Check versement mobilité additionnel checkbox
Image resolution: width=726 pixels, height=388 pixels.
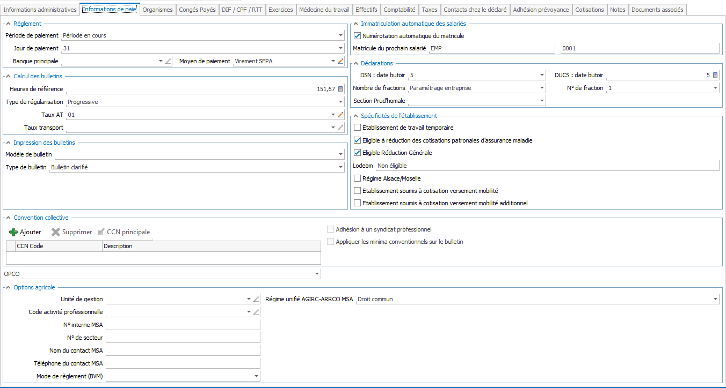(x=358, y=204)
